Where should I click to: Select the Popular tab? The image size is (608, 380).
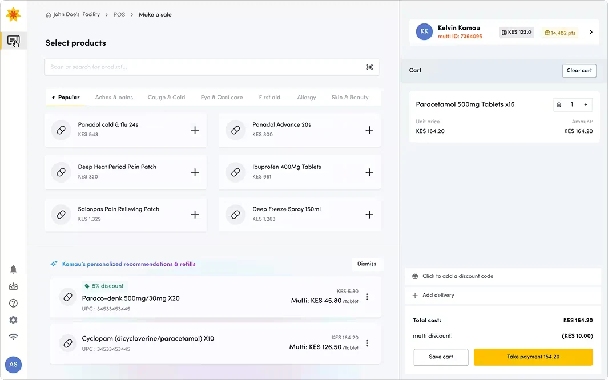point(66,97)
